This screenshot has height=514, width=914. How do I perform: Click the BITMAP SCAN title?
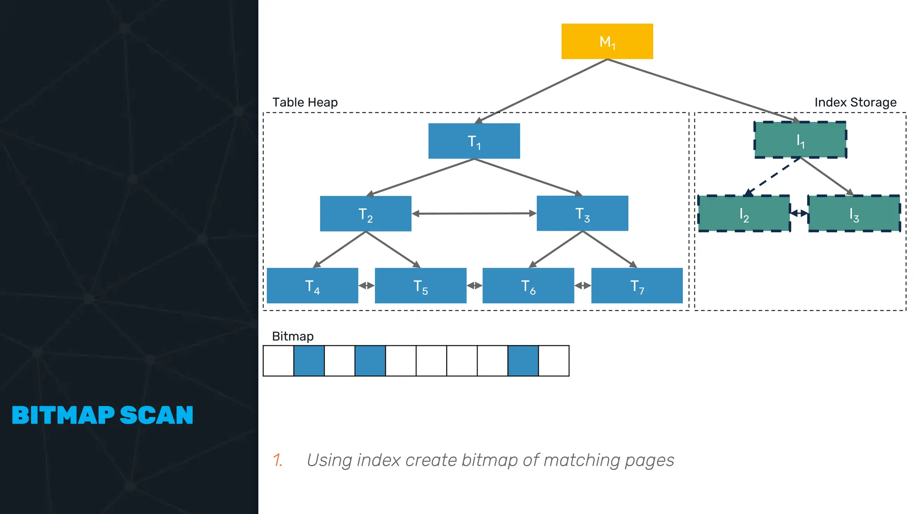tap(103, 415)
